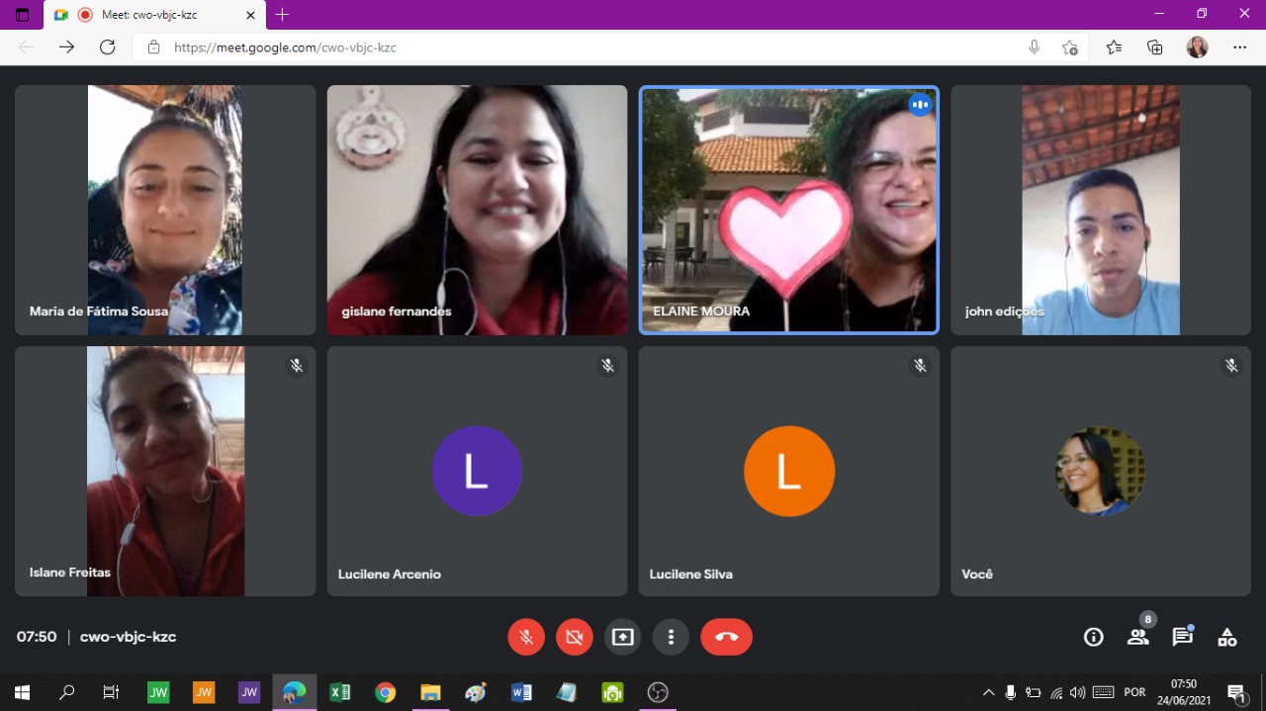
Task: Open Meet's more options menu
Action: coord(671,637)
